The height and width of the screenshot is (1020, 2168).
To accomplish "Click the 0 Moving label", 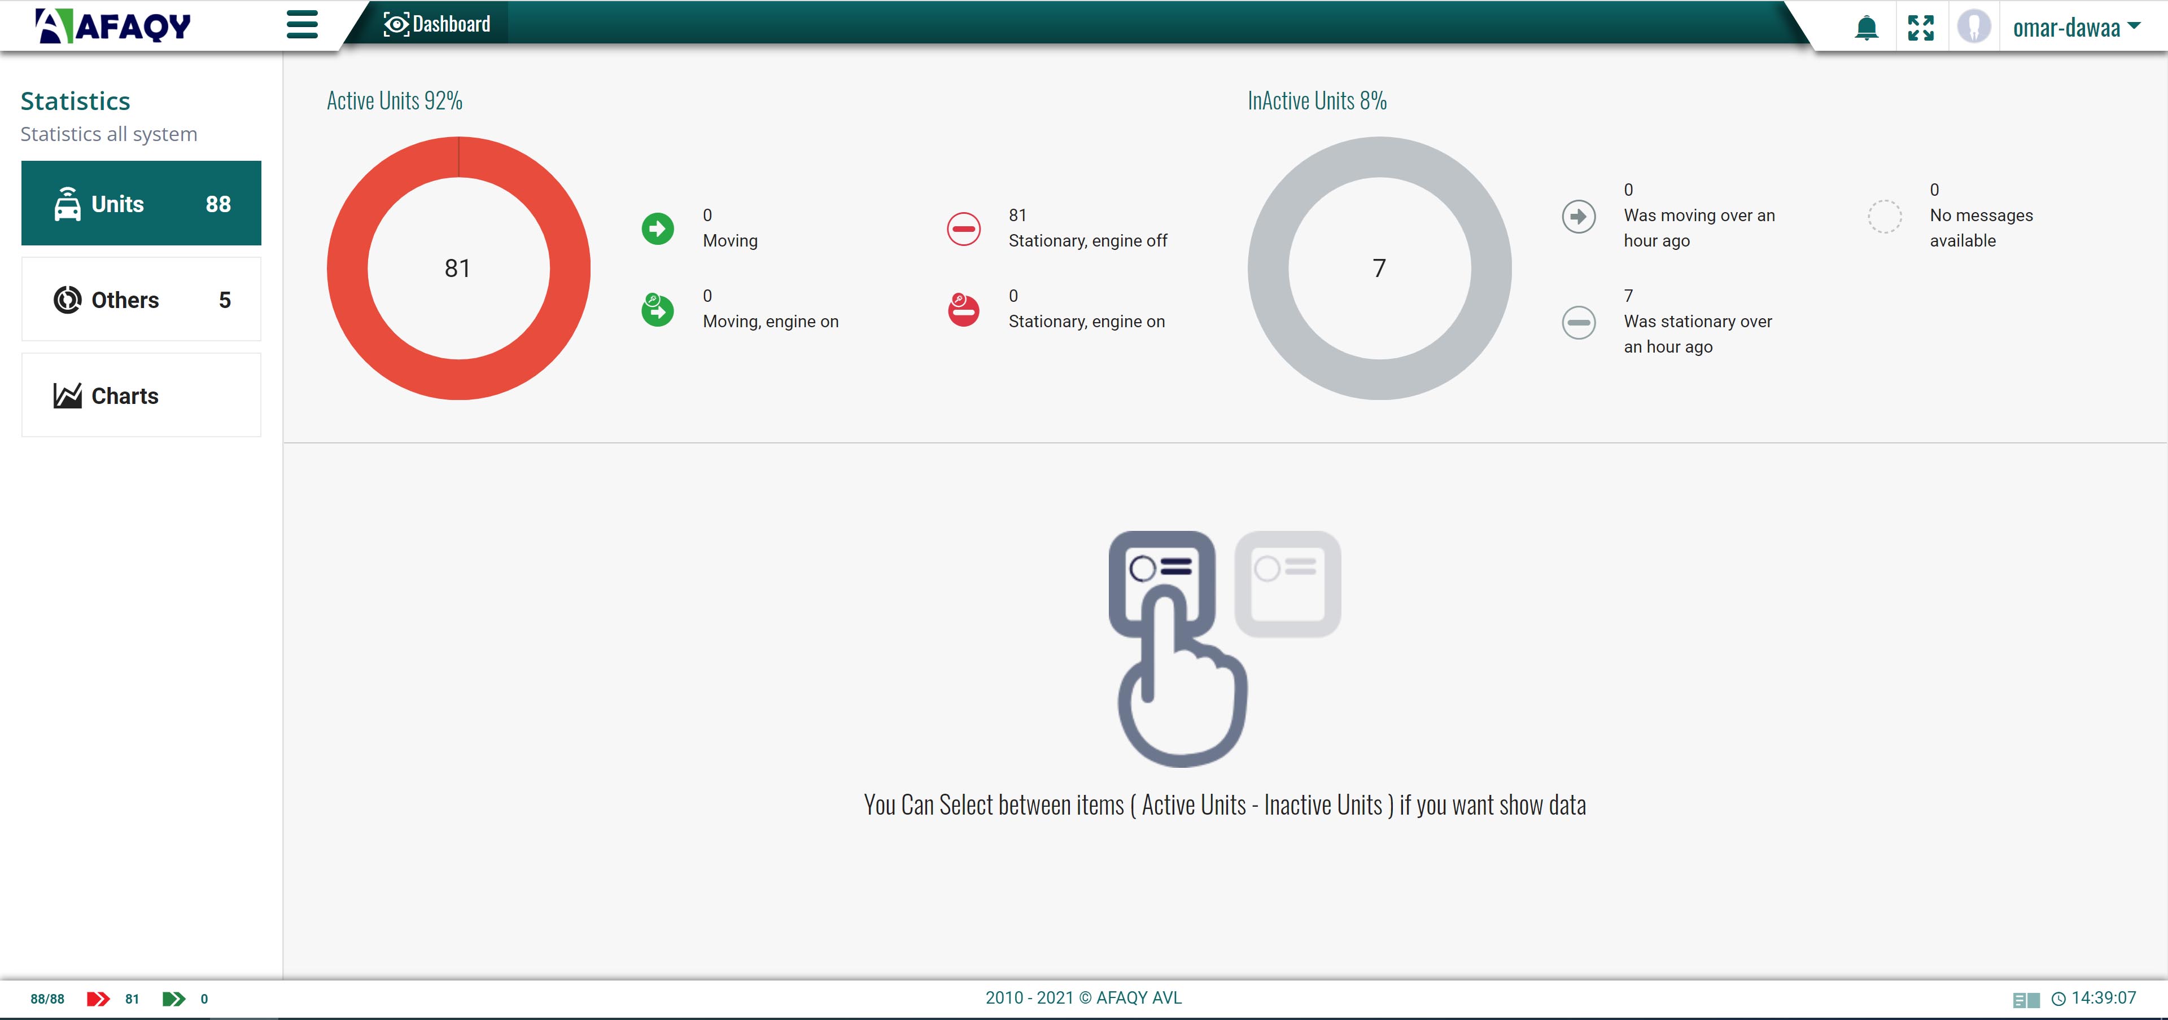I will (731, 228).
